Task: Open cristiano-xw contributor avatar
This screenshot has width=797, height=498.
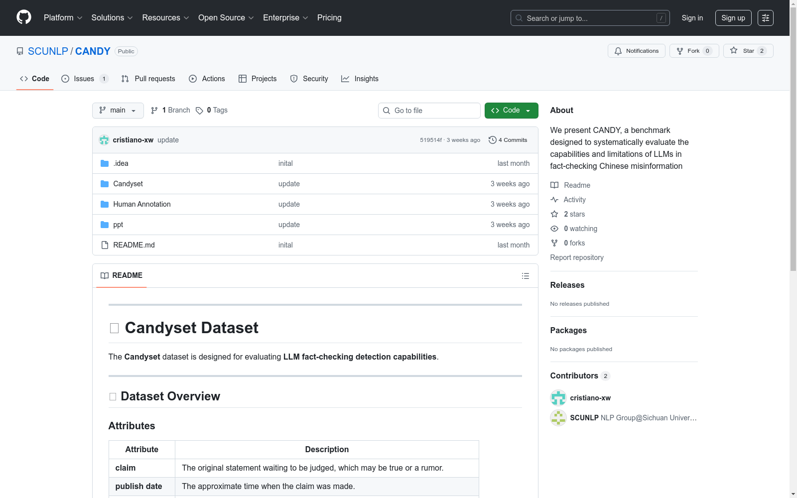Action: click(558, 398)
